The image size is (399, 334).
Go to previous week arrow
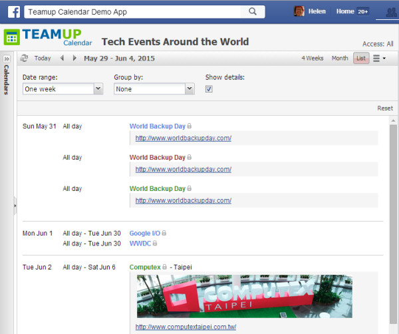[62, 58]
